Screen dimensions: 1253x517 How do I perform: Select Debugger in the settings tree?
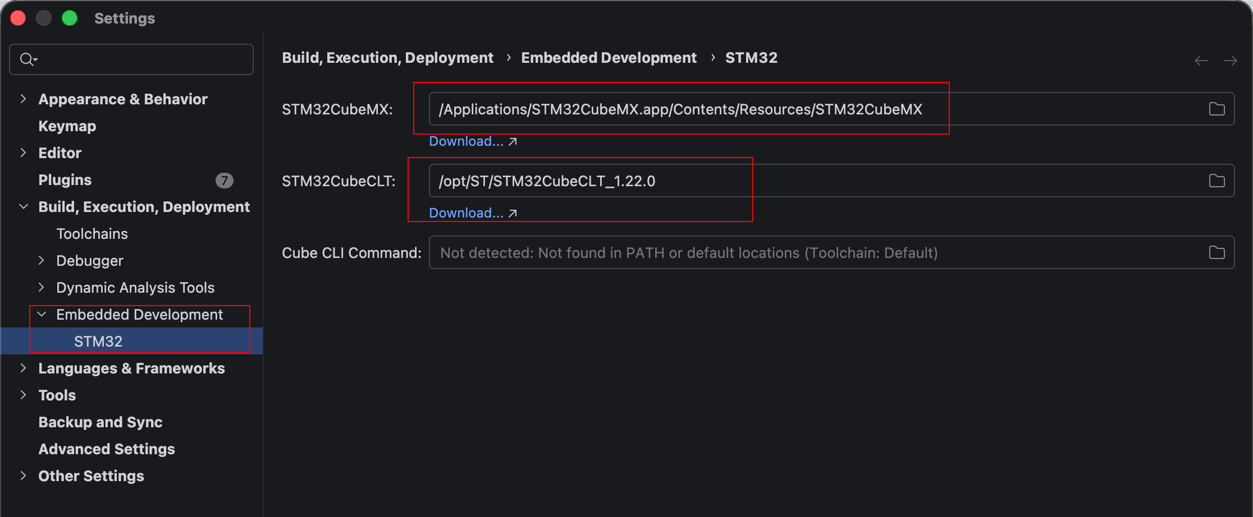coord(90,261)
